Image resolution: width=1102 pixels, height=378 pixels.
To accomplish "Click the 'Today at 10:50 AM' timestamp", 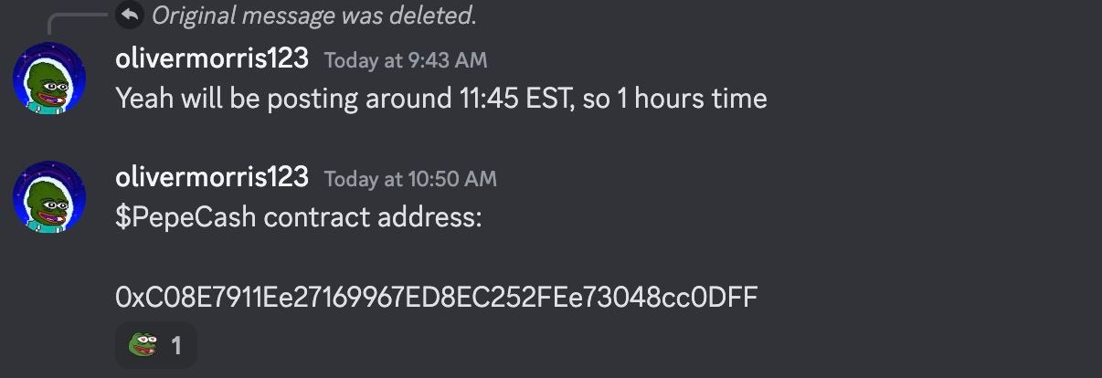I will click(x=410, y=178).
